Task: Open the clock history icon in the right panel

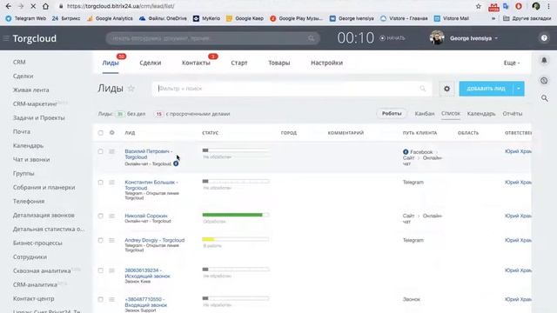Action: pyautogui.click(x=544, y=81)
